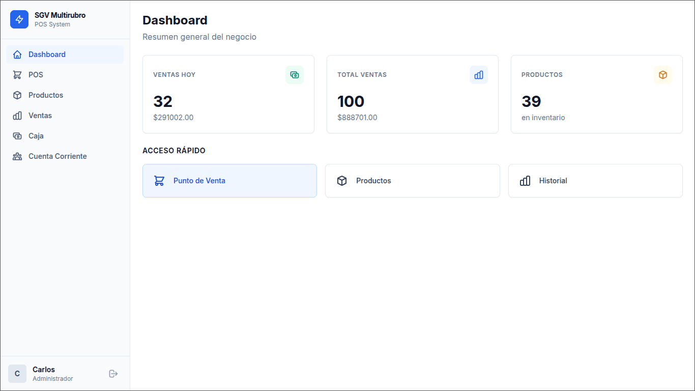Open Cuenta Corriente page
This screenshot has height=391, width=695.
(65, 156)
